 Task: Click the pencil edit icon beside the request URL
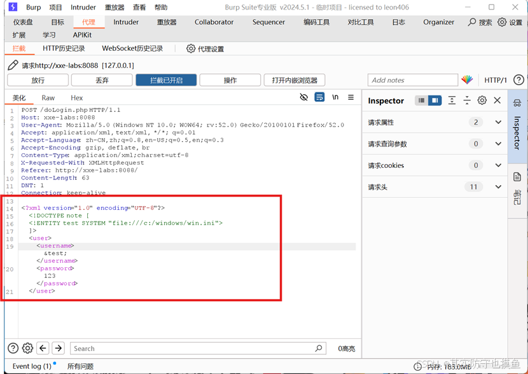click(13, 65)
